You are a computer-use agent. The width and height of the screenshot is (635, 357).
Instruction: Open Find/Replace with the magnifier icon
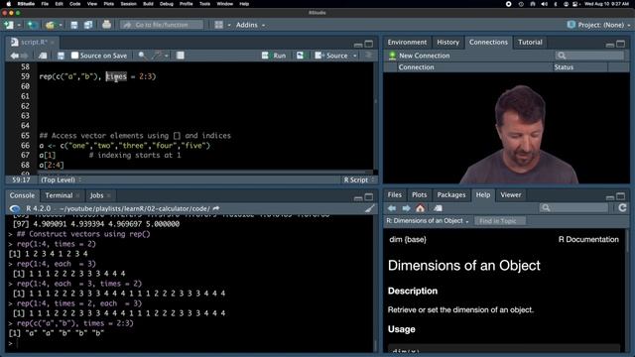(142, 56)
